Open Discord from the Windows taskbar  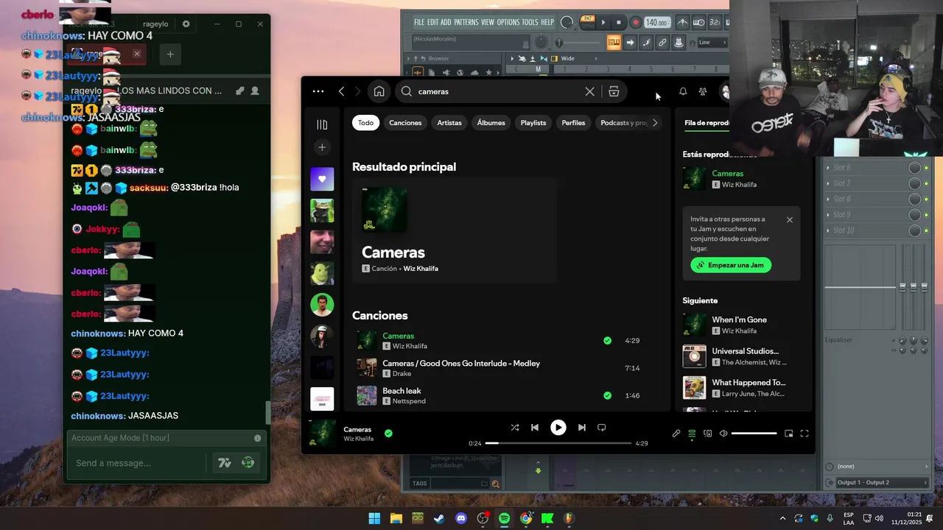click(461, 518)
